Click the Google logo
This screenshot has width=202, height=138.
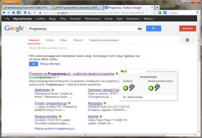click(x=14, y=28)
